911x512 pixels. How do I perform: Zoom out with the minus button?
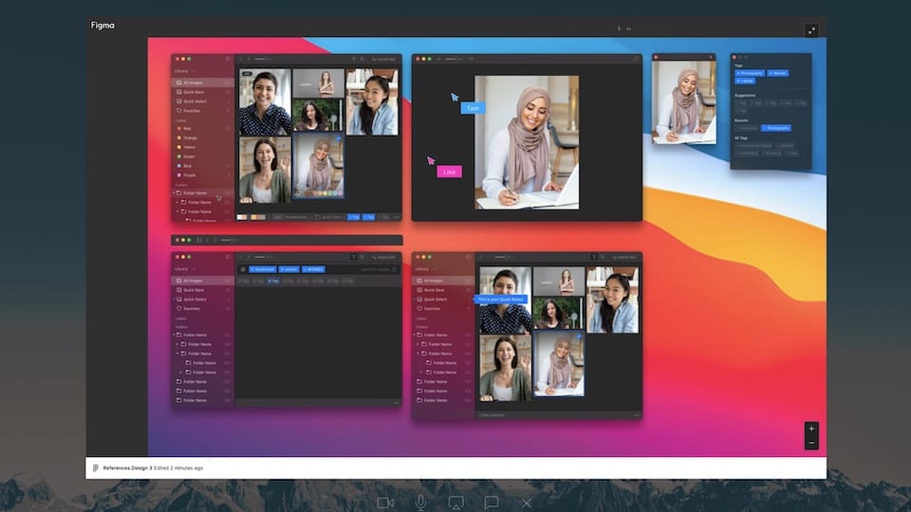coord(811,443)
